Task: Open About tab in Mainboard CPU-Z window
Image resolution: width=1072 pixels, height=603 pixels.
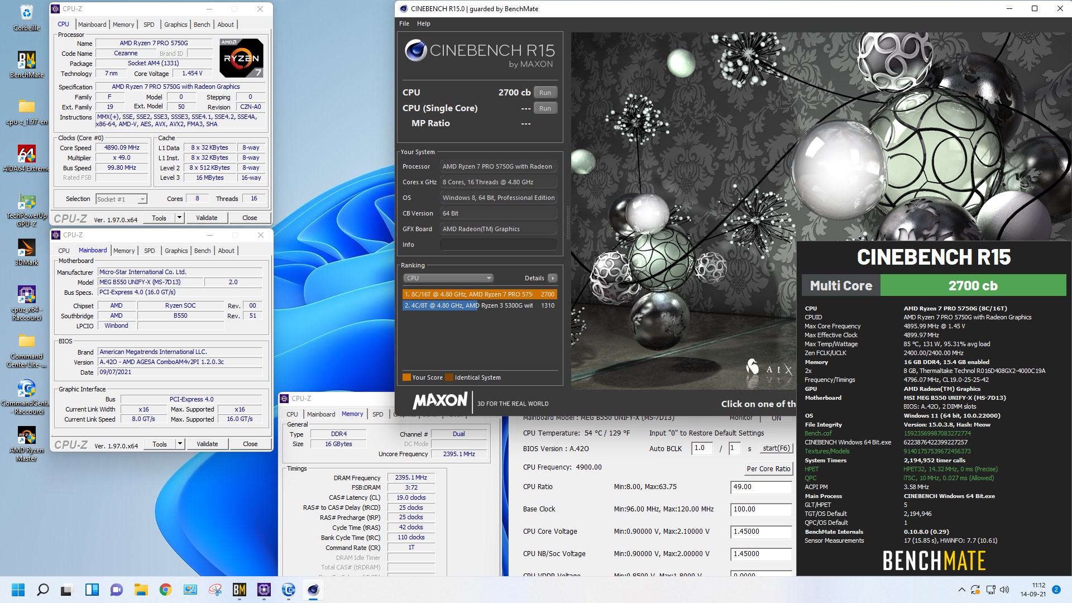Action: [x=226, y=251]
